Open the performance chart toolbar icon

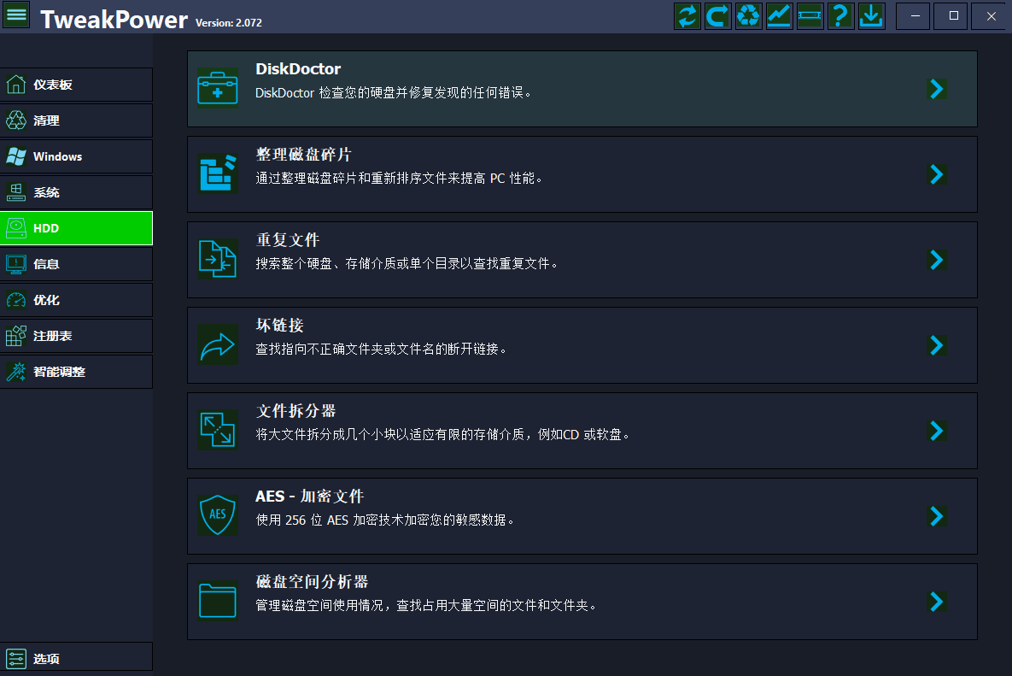[x=779, y=15]
